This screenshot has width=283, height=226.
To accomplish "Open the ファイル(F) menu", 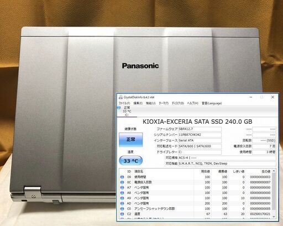I will pyautogui.click(x=124, y=103).
